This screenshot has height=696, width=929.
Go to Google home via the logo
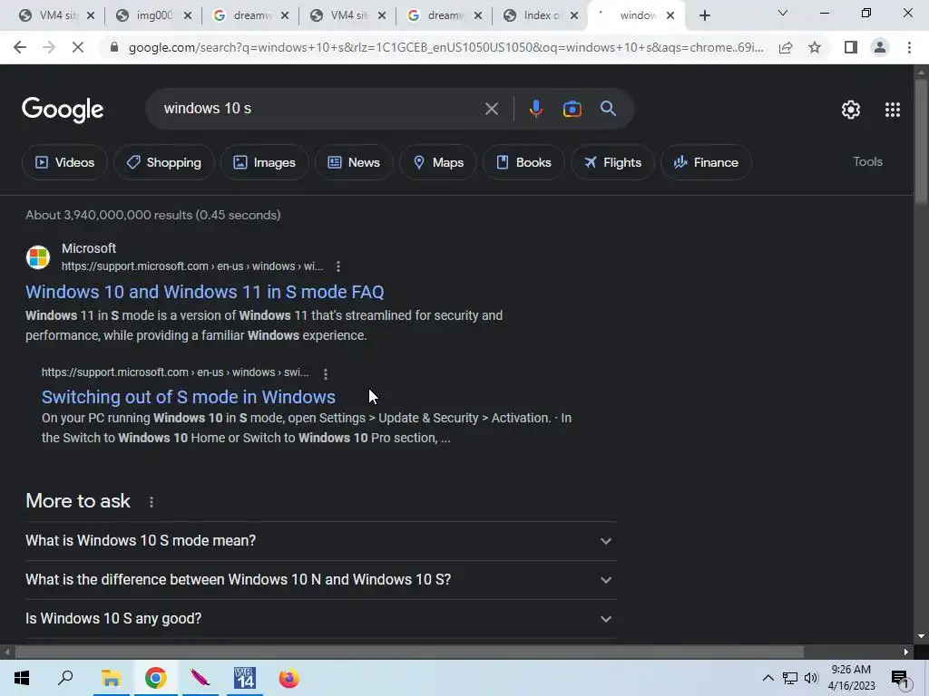tap(63, 110)
